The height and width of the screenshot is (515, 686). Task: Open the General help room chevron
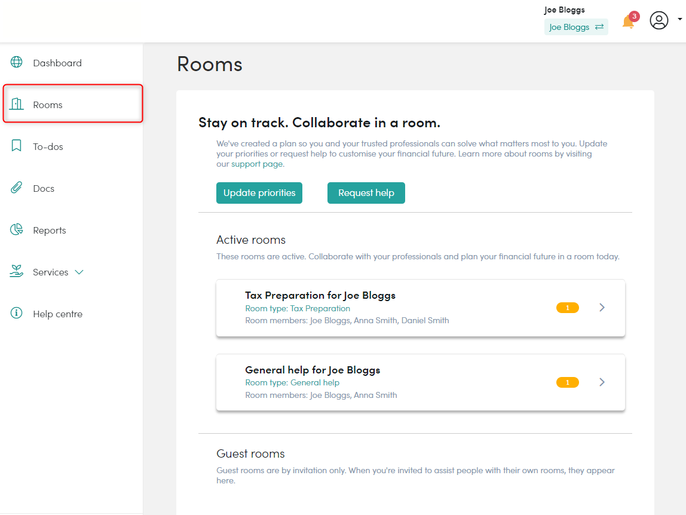click(x=602, y=382)
